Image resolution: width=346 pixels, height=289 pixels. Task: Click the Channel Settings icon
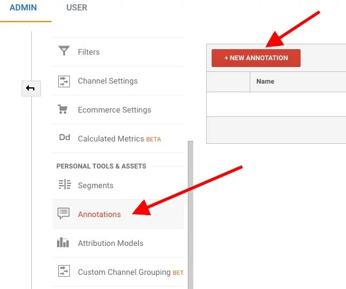point(64,81)
